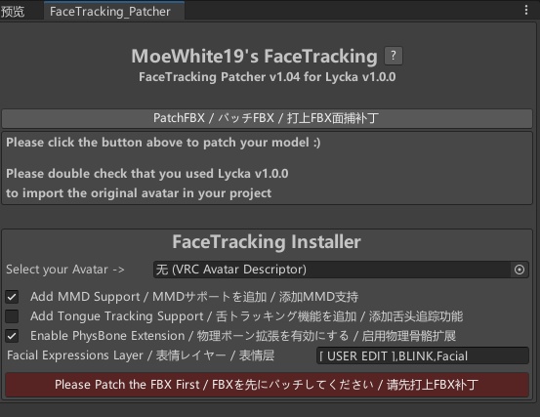Viewport: 540px width, 417px height.
Task: Open the avatar object picker circle icon
Action: pyautogui.click(x=519, y=270)
